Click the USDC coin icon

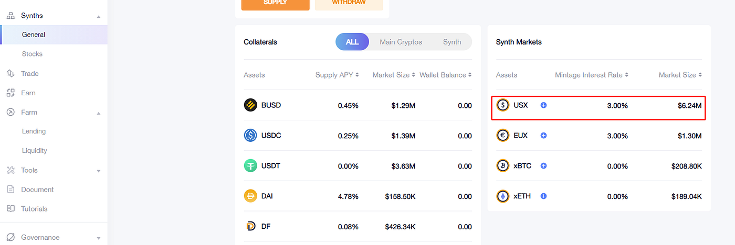point(250,136)
